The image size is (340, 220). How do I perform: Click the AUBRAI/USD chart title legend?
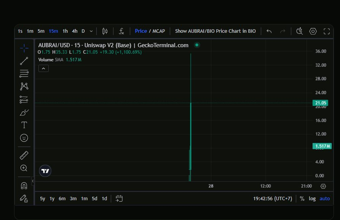pos(113,45)
